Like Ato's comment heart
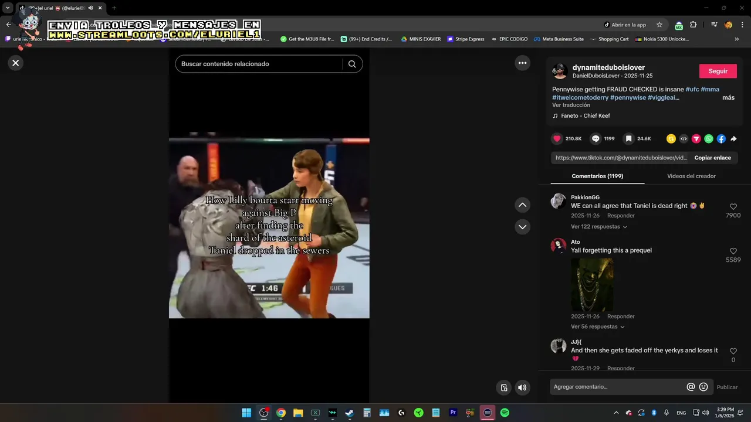The height and width of the screenshot is (422, 751). pyautogui.click(x=733, y=251)
